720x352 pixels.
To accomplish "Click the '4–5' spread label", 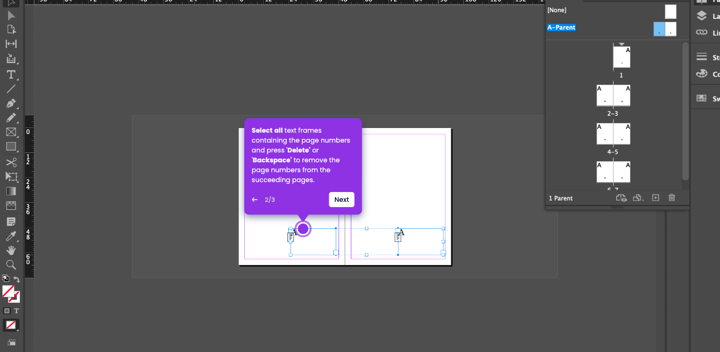I will (613, 152).
